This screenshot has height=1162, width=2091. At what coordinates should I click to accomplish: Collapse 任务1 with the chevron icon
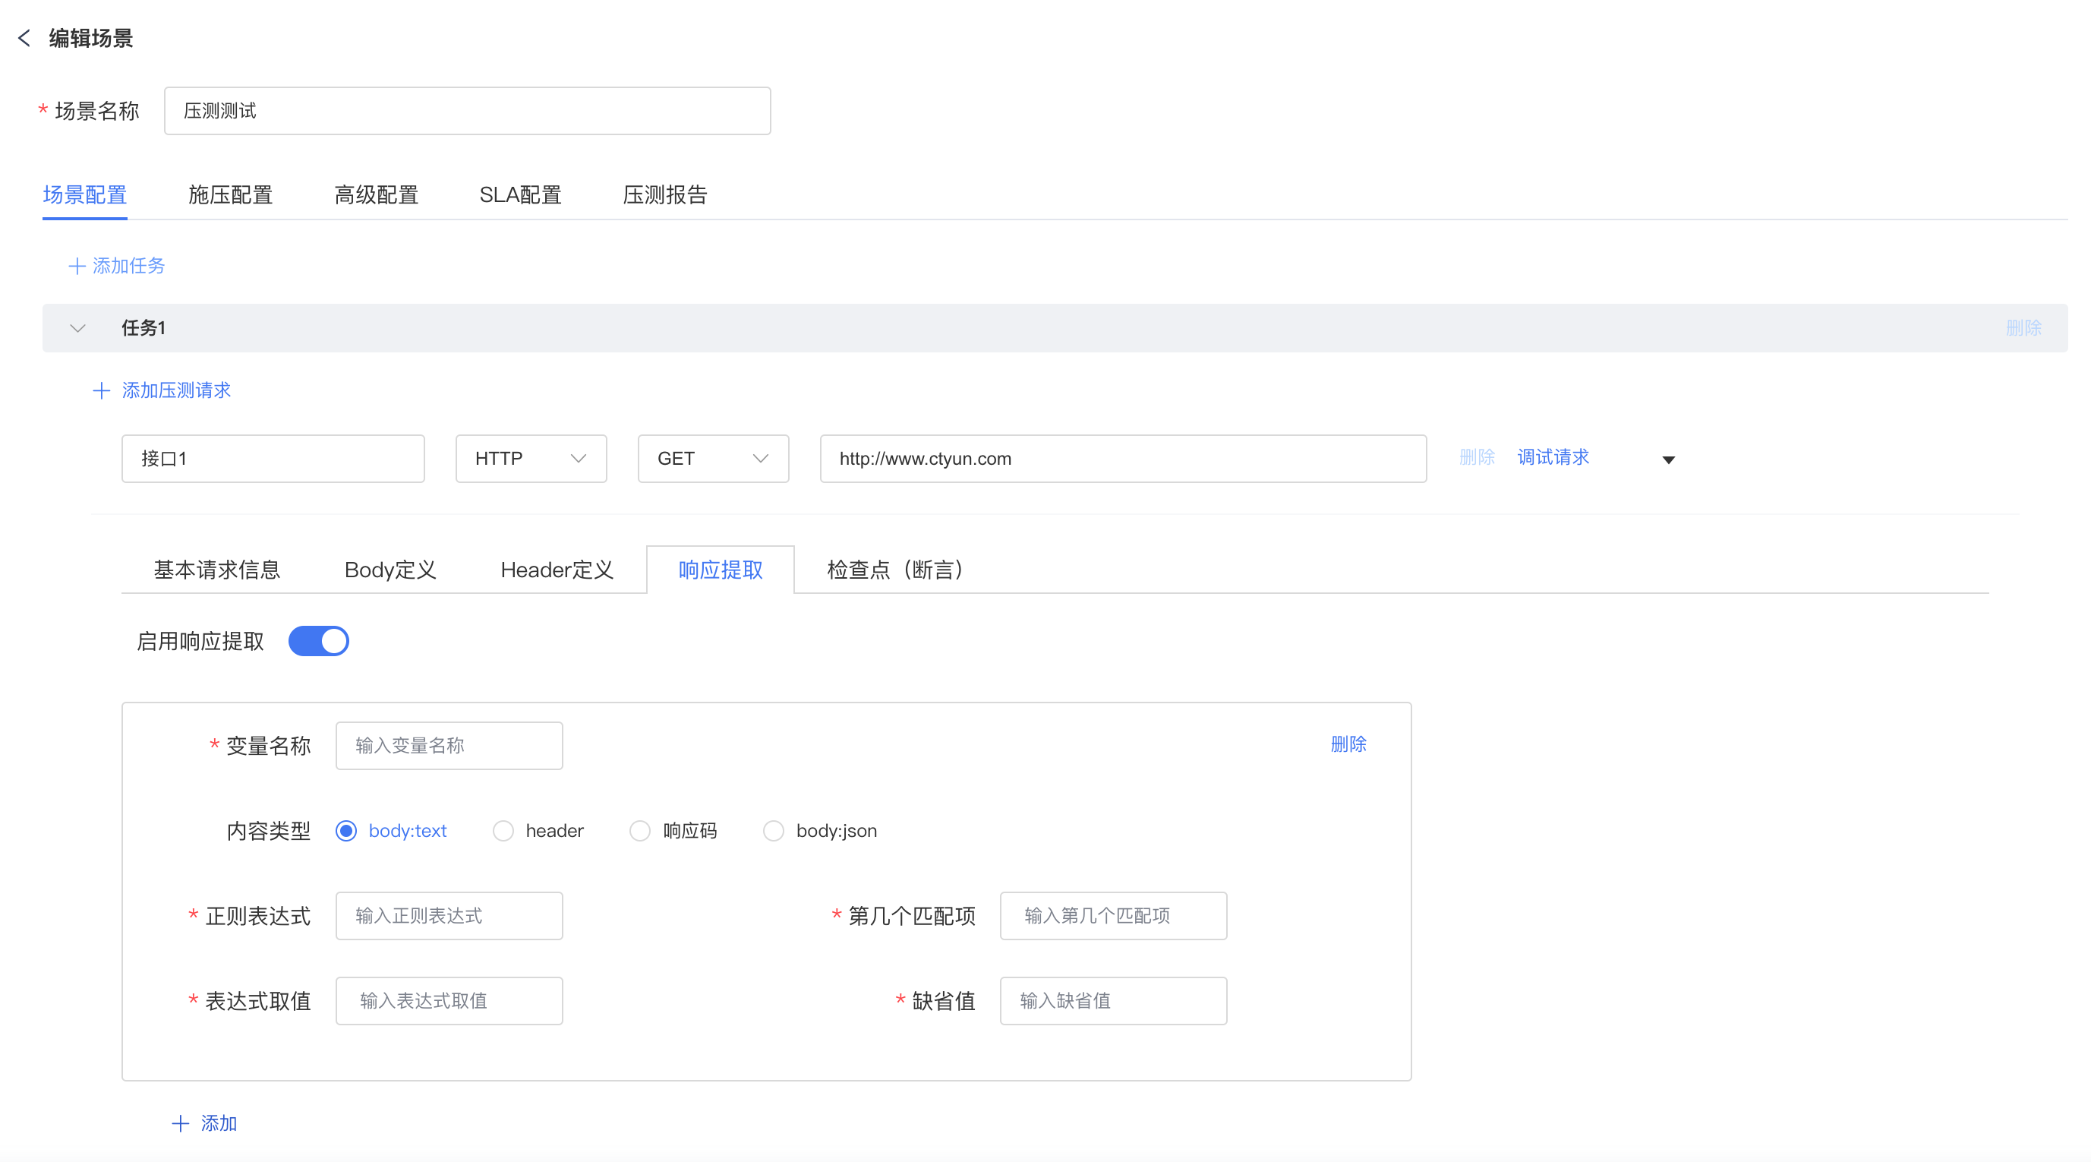click(x=78, y=328)
